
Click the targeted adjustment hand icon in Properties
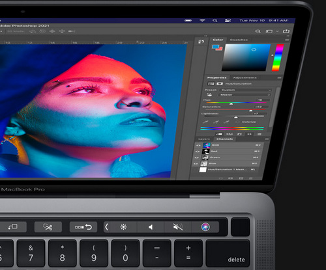tap(209, 95)
